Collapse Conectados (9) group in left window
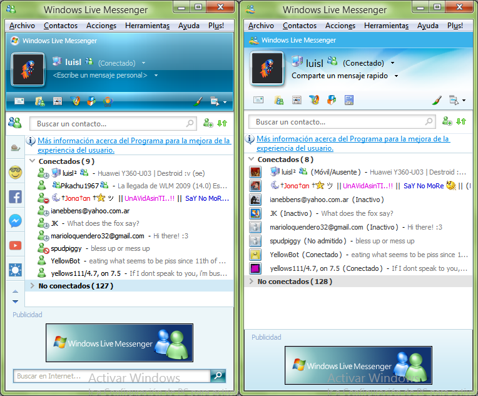The image size is (478, 396). [33, 161]
